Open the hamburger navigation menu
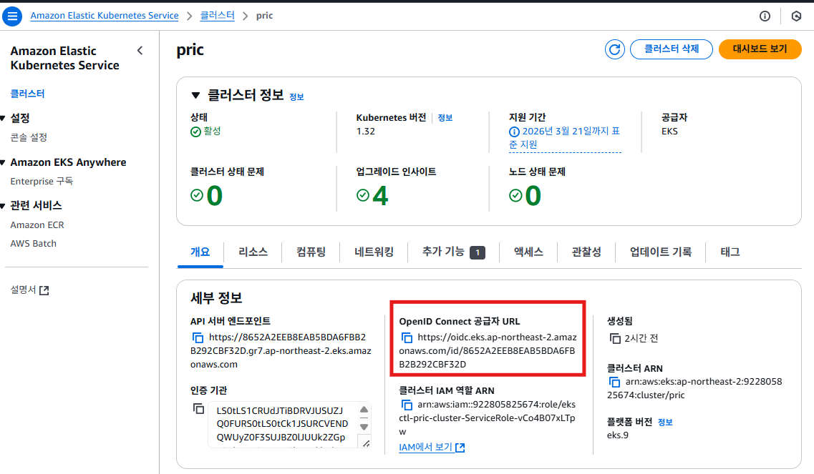Image resolution: width=814 pixels, height=474 pixels. [12, 16]
